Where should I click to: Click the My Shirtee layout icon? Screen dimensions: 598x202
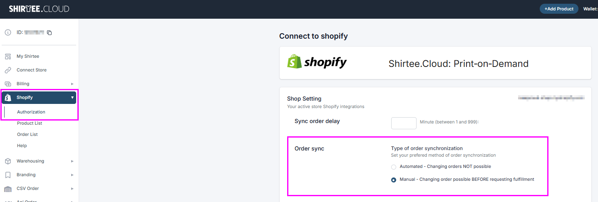coord(7,56)
